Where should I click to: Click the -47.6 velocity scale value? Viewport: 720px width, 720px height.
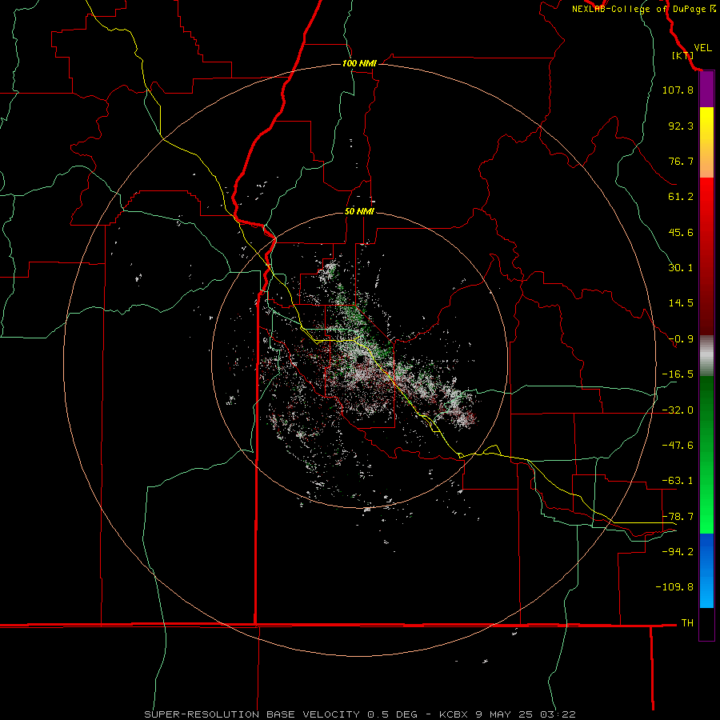pos(678,446)
